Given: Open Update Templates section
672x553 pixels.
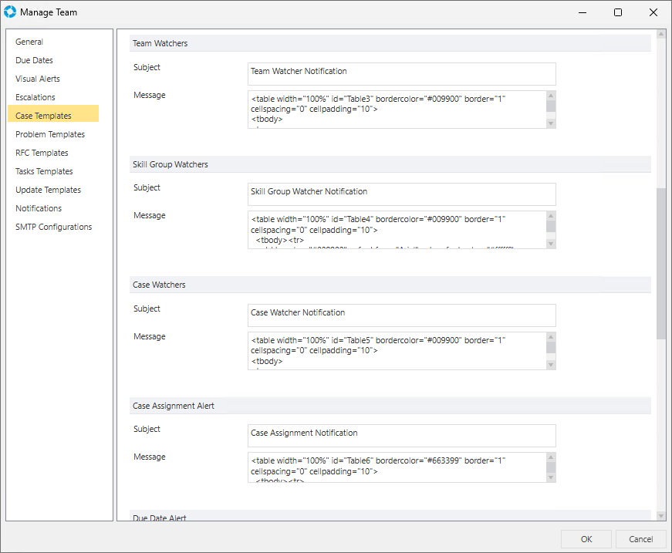Looking at the screenshot, I should 48,190.
